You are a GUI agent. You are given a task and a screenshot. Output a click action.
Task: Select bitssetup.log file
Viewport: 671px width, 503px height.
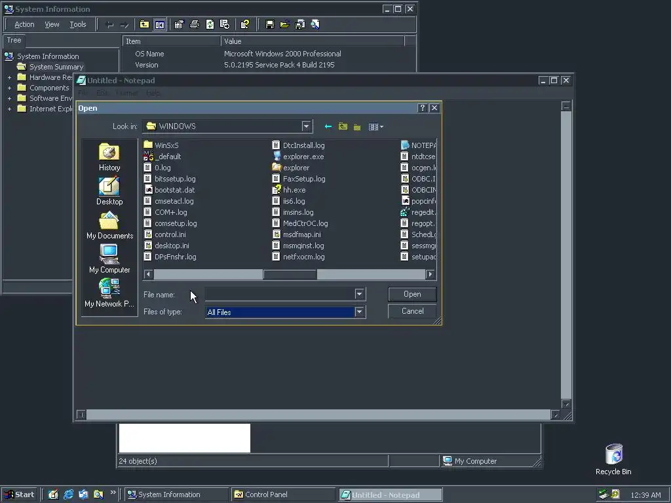coord(170,179)
